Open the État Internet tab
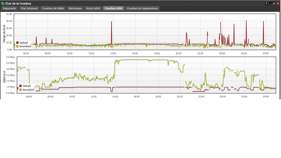281x158 pixels. pyautogui.click(x=29, y=9)
